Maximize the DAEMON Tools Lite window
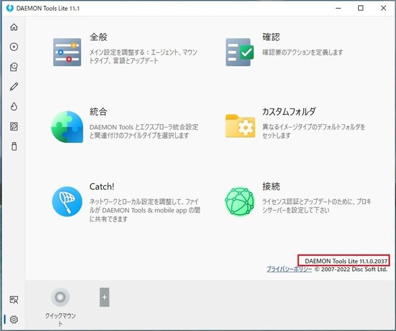The width and height of the screenshot is (396, 331). 361,8
